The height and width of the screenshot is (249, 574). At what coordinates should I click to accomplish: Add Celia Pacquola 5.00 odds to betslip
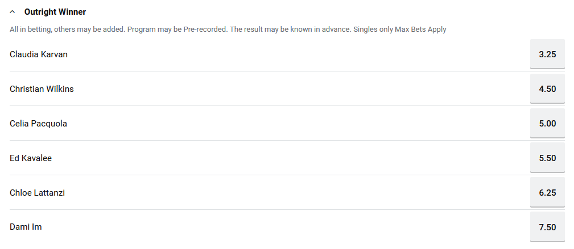pyautogui.click(x=547, y=124)
